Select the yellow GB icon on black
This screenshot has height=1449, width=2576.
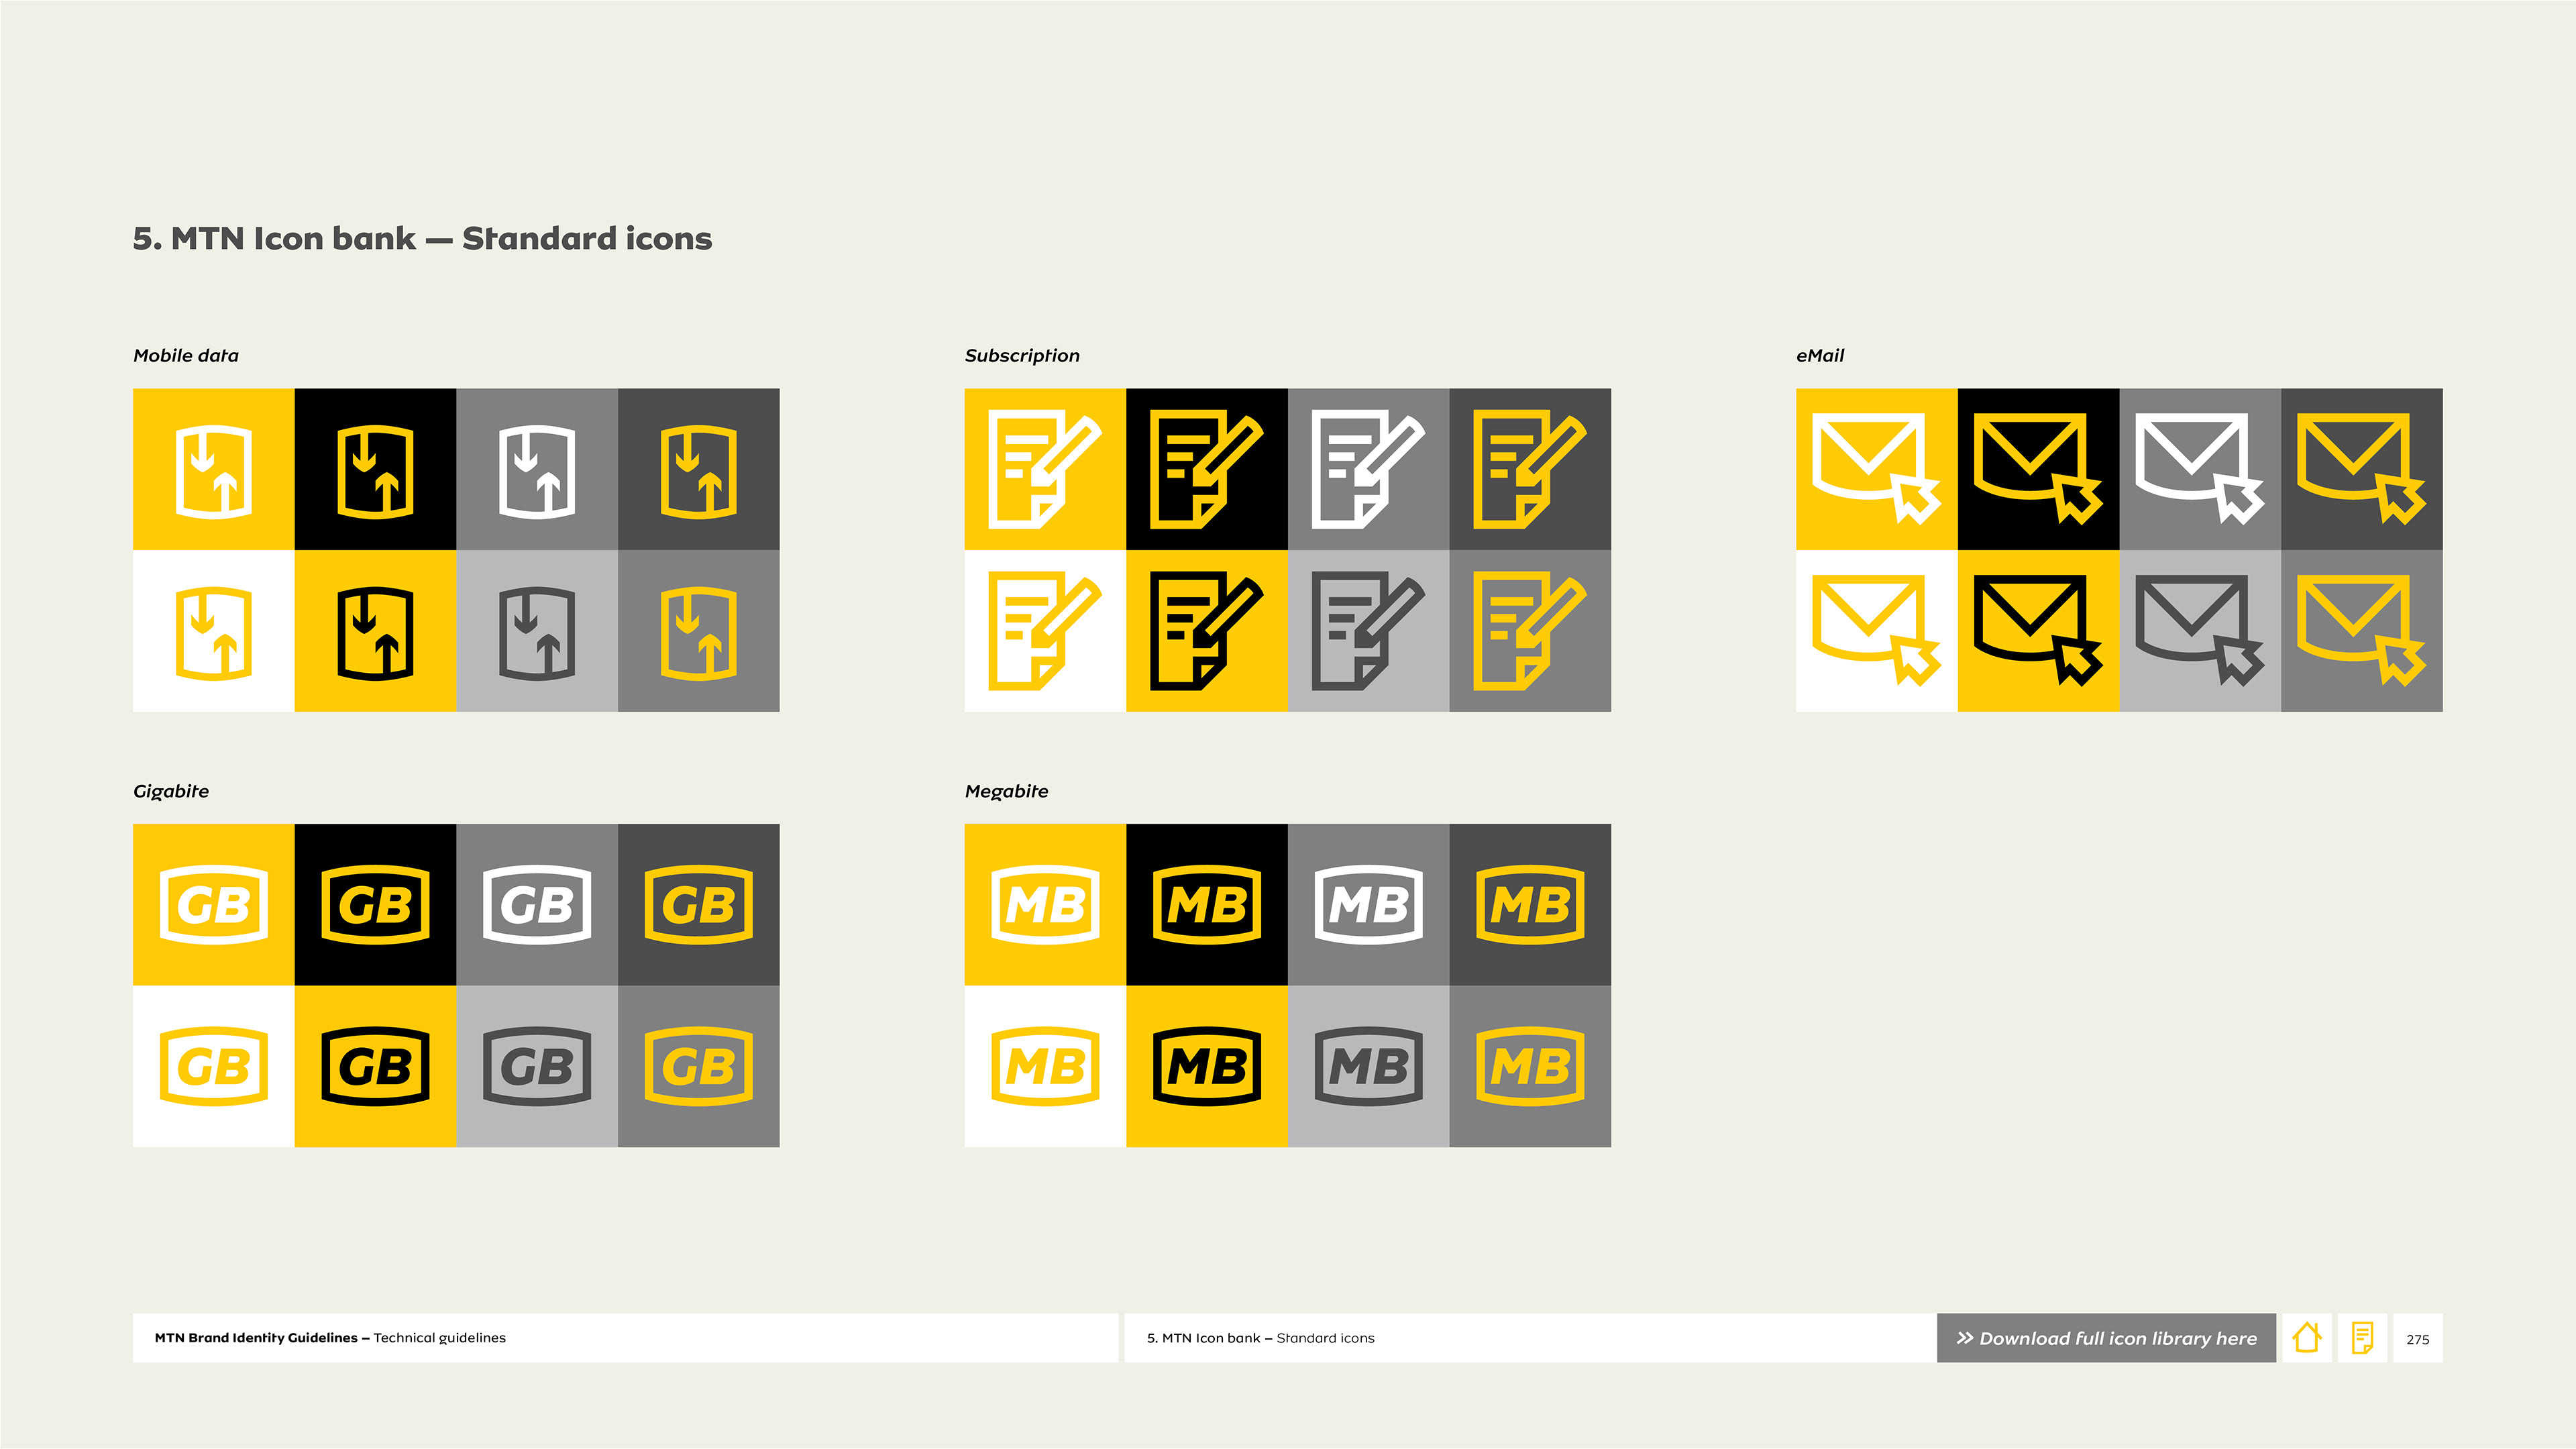375,905
